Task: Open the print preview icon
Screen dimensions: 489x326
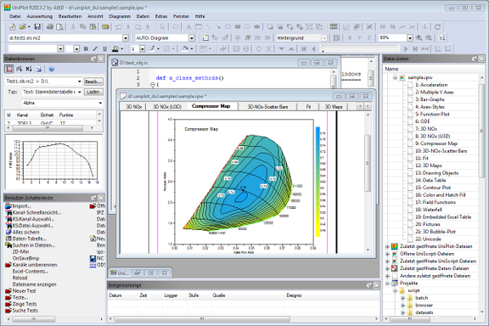Action: pos(59,27)
